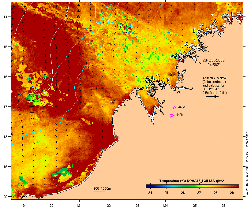Click the latitude label -17
Screen dimensions: 251x208
(x=5, y=106)
